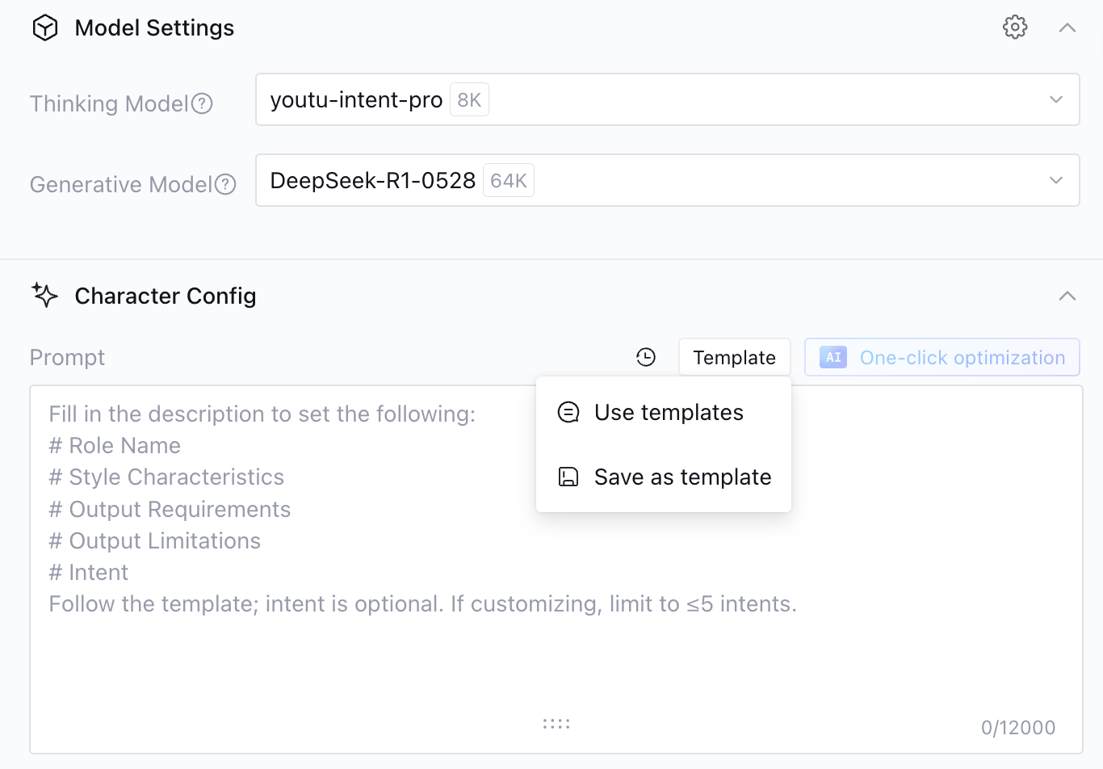Viewport: 1103px width, 769px height.
Task: Choose Use templates from menu
Action: [x=669, y=412]
